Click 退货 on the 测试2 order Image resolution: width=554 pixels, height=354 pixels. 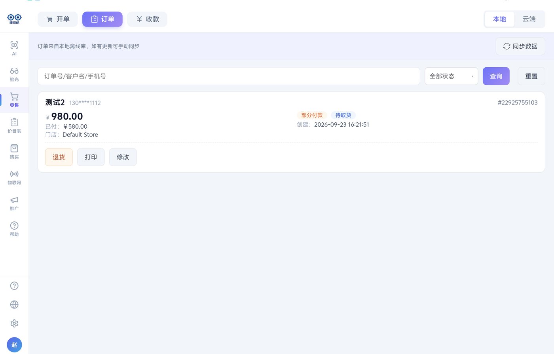coord(59,157)
